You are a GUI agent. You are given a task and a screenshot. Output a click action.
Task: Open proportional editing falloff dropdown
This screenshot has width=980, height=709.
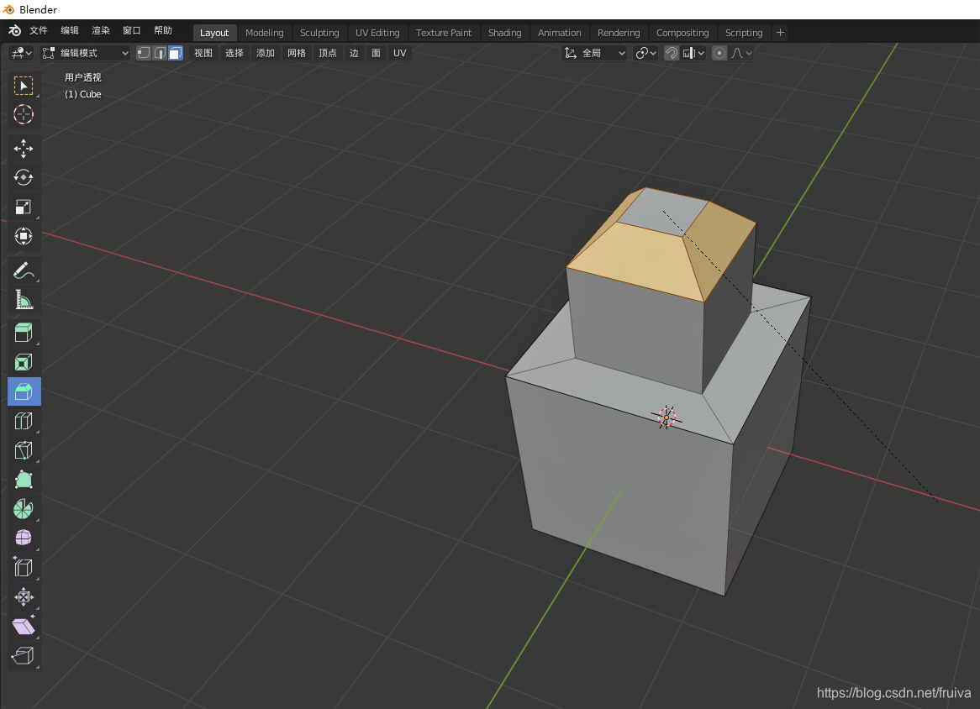[741, 53]
